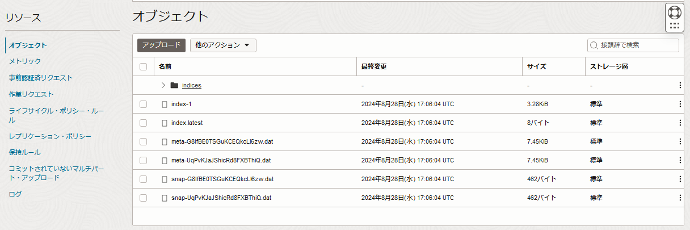Viewport: 690px width, 230px height.
Task: Click the 標準 tier of index.latest
Action: tap(596, 123)
